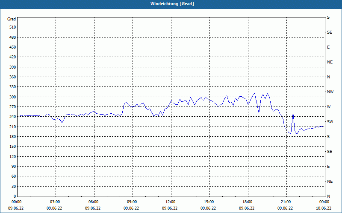Select the 480 y-axis value
The width and height of the screenshot is (342, 213).
pyautogui.click(x=13, y=37)
